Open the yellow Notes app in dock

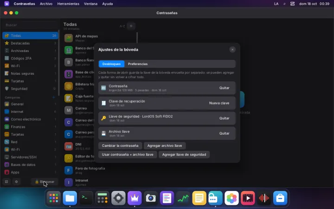[x=199, y=198]
